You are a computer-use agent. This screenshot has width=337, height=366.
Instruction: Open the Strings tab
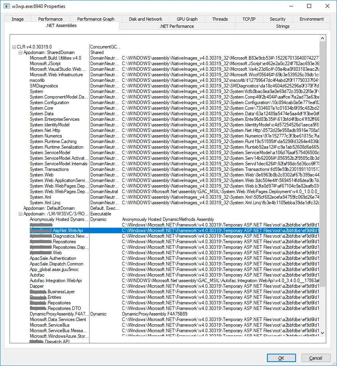(282, 26)
